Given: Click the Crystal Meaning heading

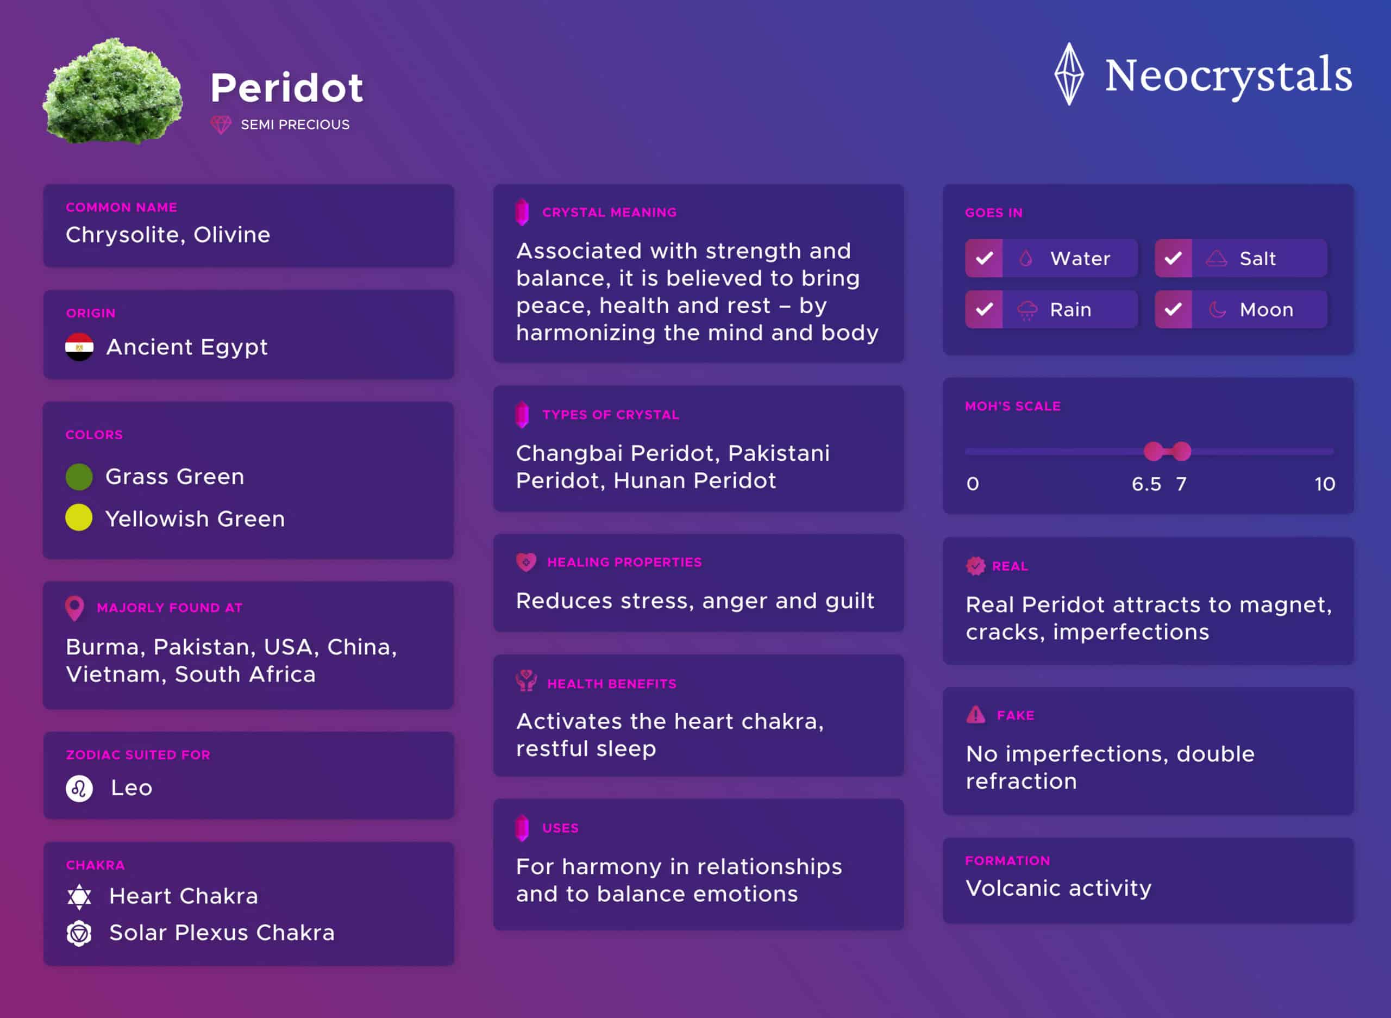Looking at the screenshot, I should (x=609, y=212).
